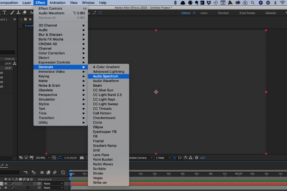The image size is (287, 191).
Task: Click the always preview this view icon
Action: point(21,158)
